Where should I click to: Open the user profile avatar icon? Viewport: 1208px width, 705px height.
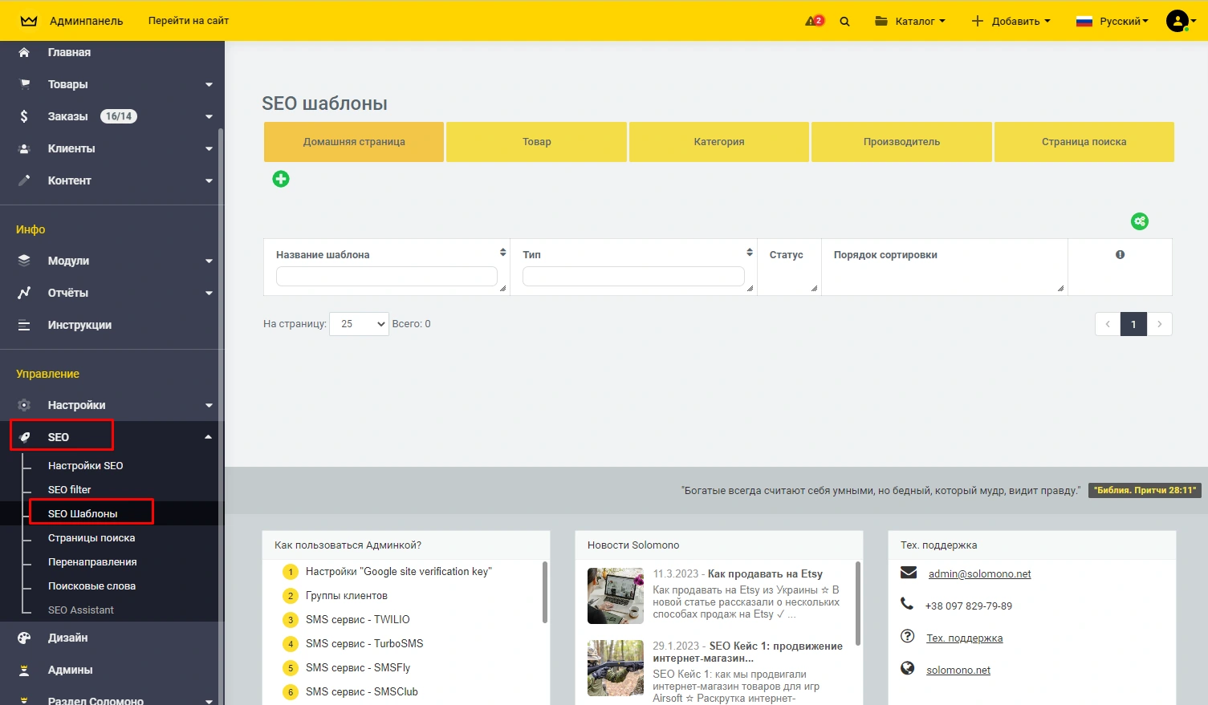pos(1177,21)
